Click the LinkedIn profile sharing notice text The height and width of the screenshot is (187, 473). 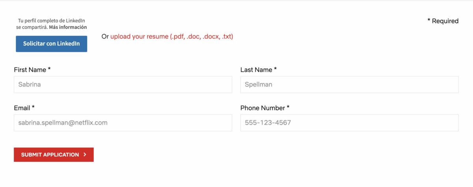pos(51,20)
